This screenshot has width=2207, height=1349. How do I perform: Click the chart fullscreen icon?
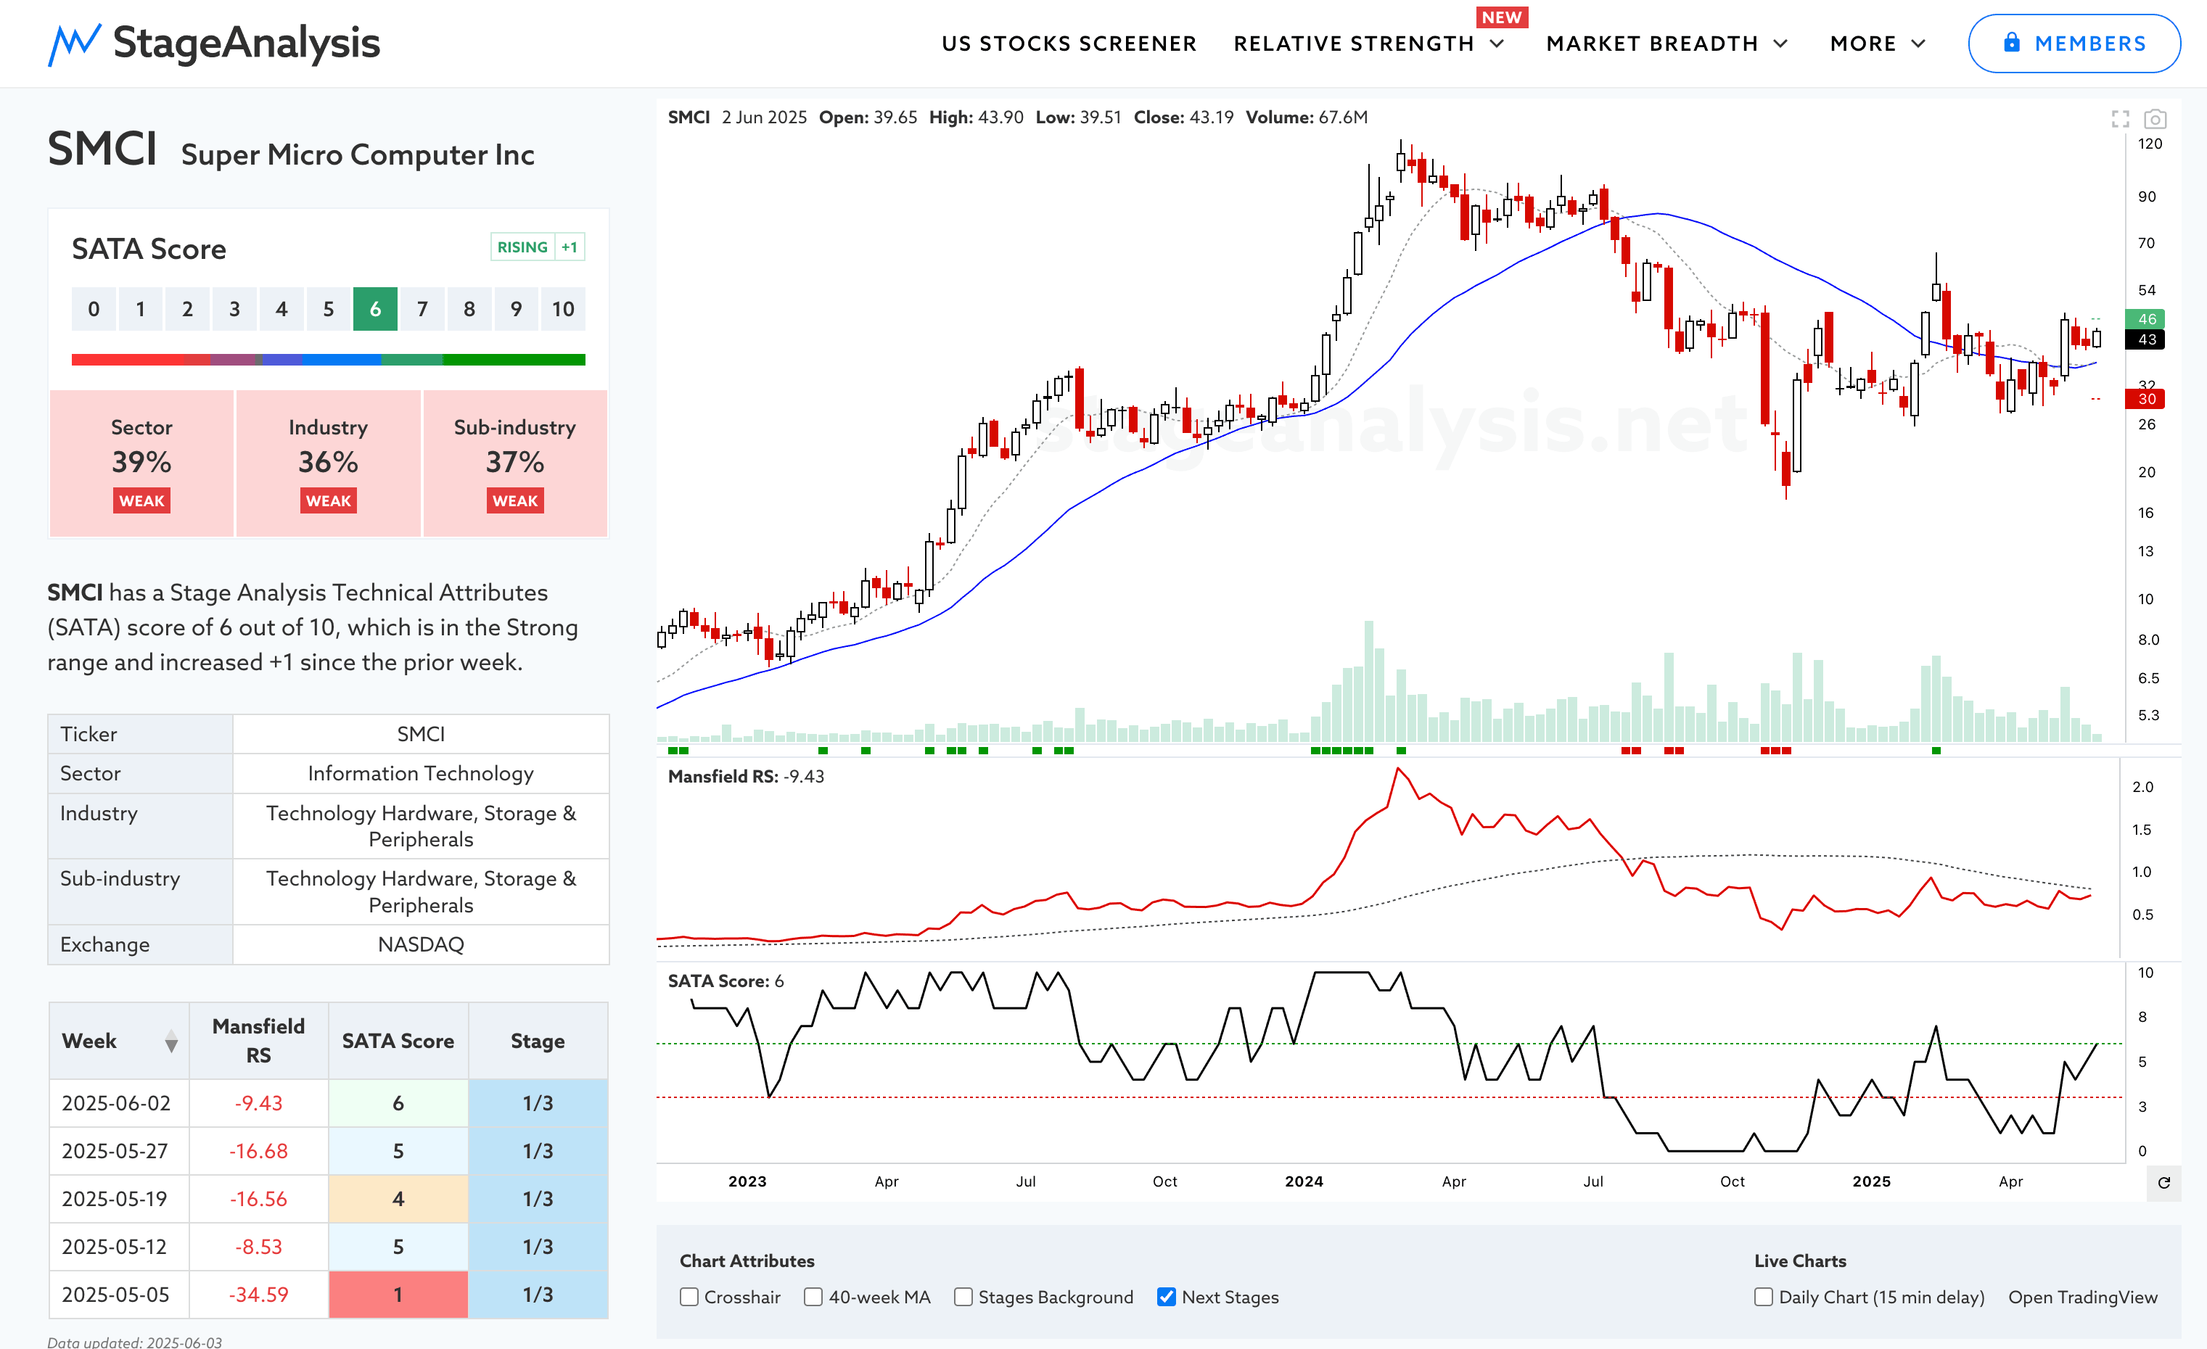(2120, 119)
